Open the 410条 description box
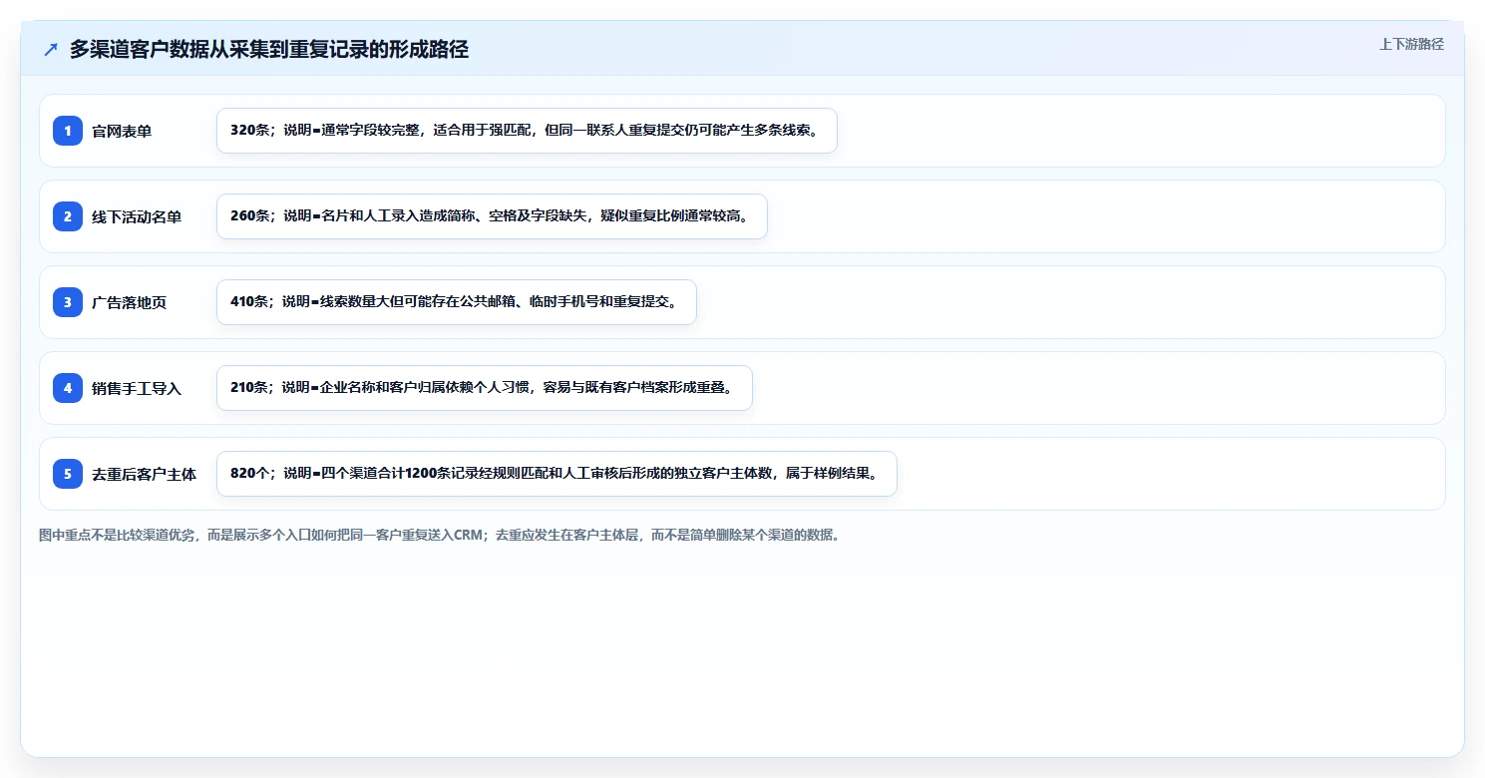Screen dimensions: 1485x778 point(456,302)
